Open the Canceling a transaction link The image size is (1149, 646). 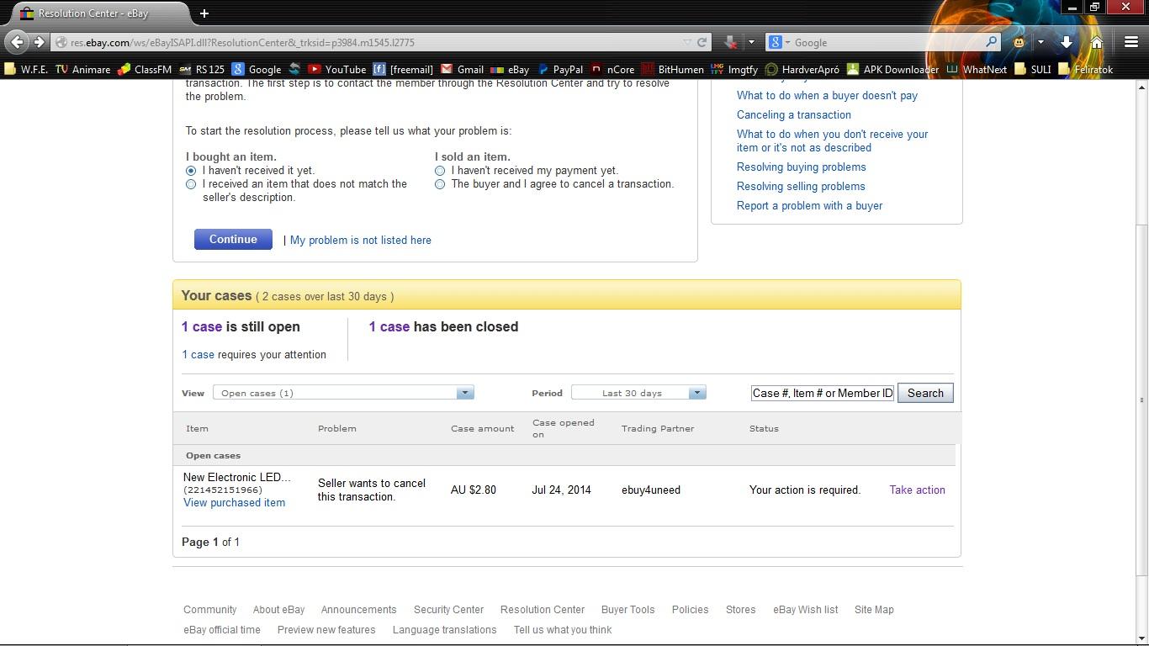(x=794, y=114)
